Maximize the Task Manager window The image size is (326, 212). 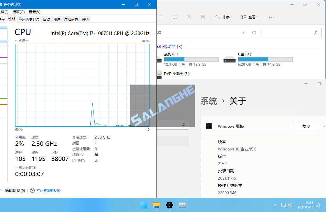[x=136, y=4]
